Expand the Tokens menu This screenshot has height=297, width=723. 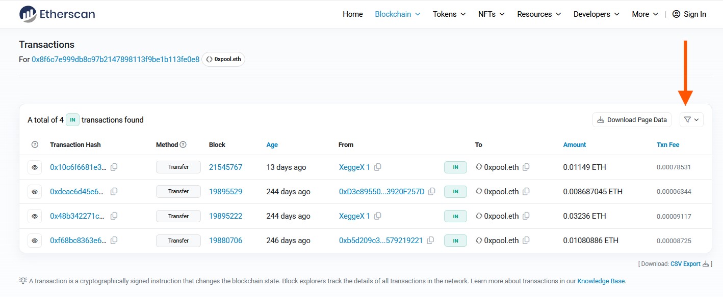449,14
